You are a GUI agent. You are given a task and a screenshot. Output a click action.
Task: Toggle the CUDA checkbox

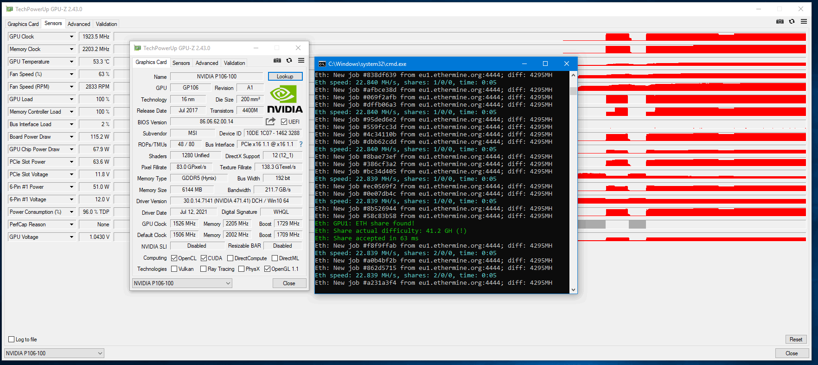click(204, 258)
